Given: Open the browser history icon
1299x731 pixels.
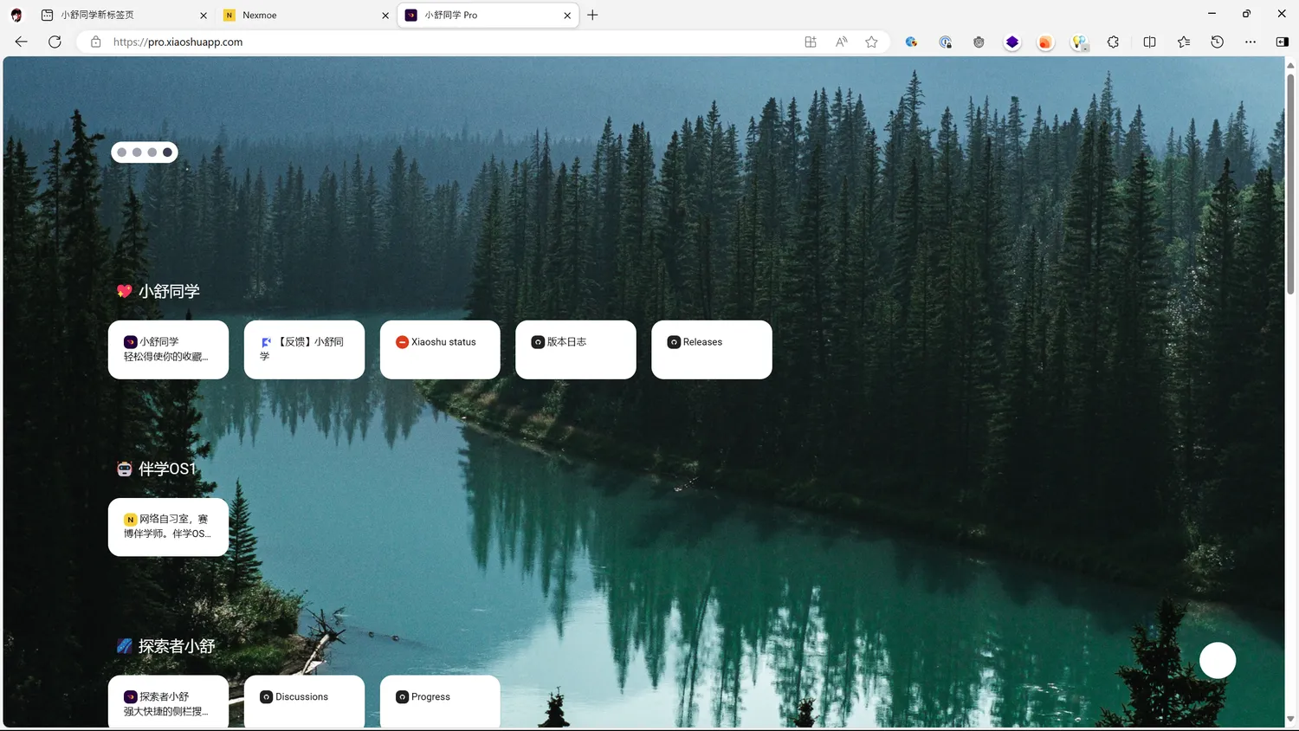Looking at the screenshot, I should (x=1217, y=42).
